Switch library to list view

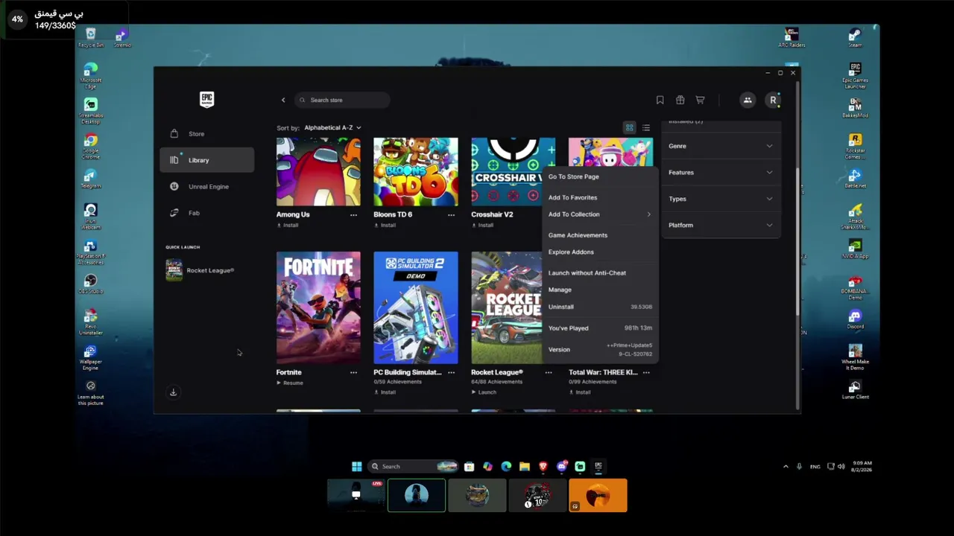pos(646,128)
